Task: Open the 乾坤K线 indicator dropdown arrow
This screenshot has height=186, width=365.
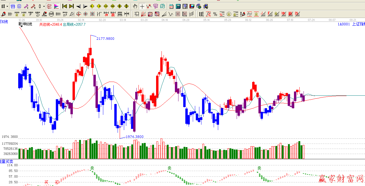Action: 21,27
